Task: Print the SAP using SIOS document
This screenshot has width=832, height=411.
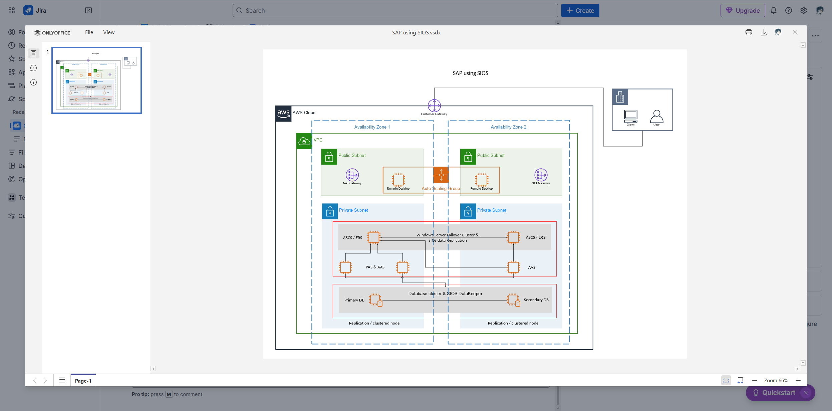Action: click(749, 32)
